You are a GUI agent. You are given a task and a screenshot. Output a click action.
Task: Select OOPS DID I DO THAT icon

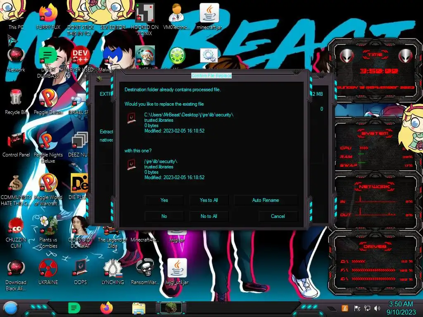[x=80, y=232]
